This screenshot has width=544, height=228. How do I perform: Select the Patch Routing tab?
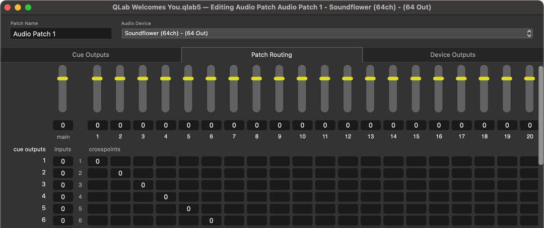click(271, 55)
